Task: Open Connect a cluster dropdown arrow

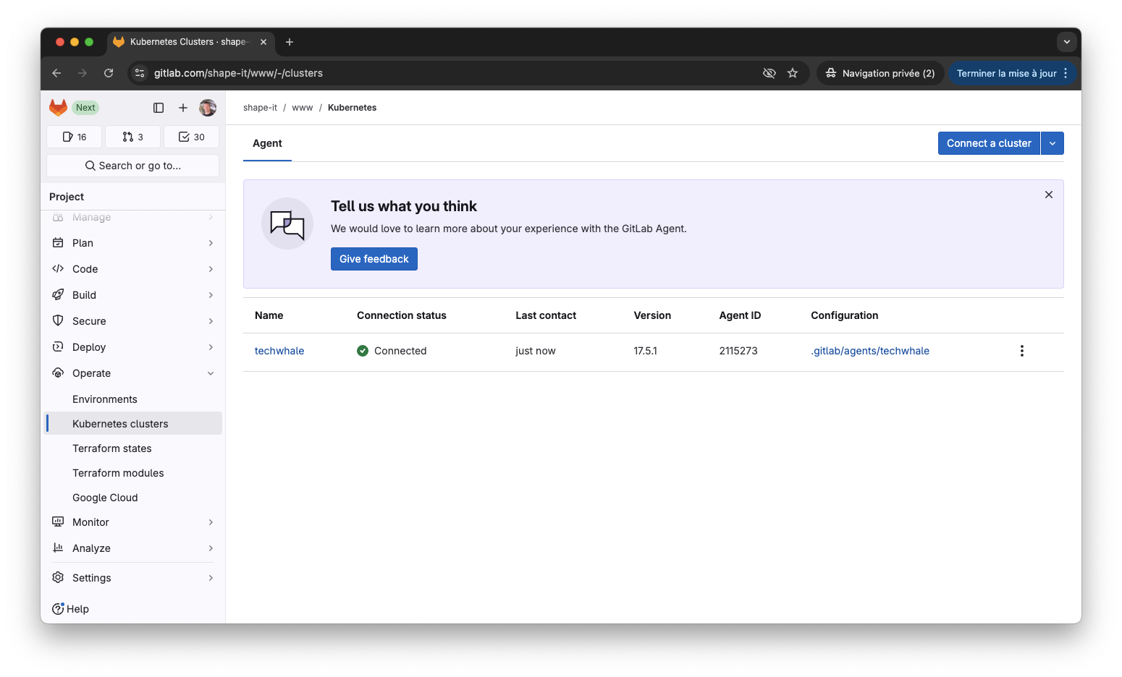Action: [x=1053, y=143]
